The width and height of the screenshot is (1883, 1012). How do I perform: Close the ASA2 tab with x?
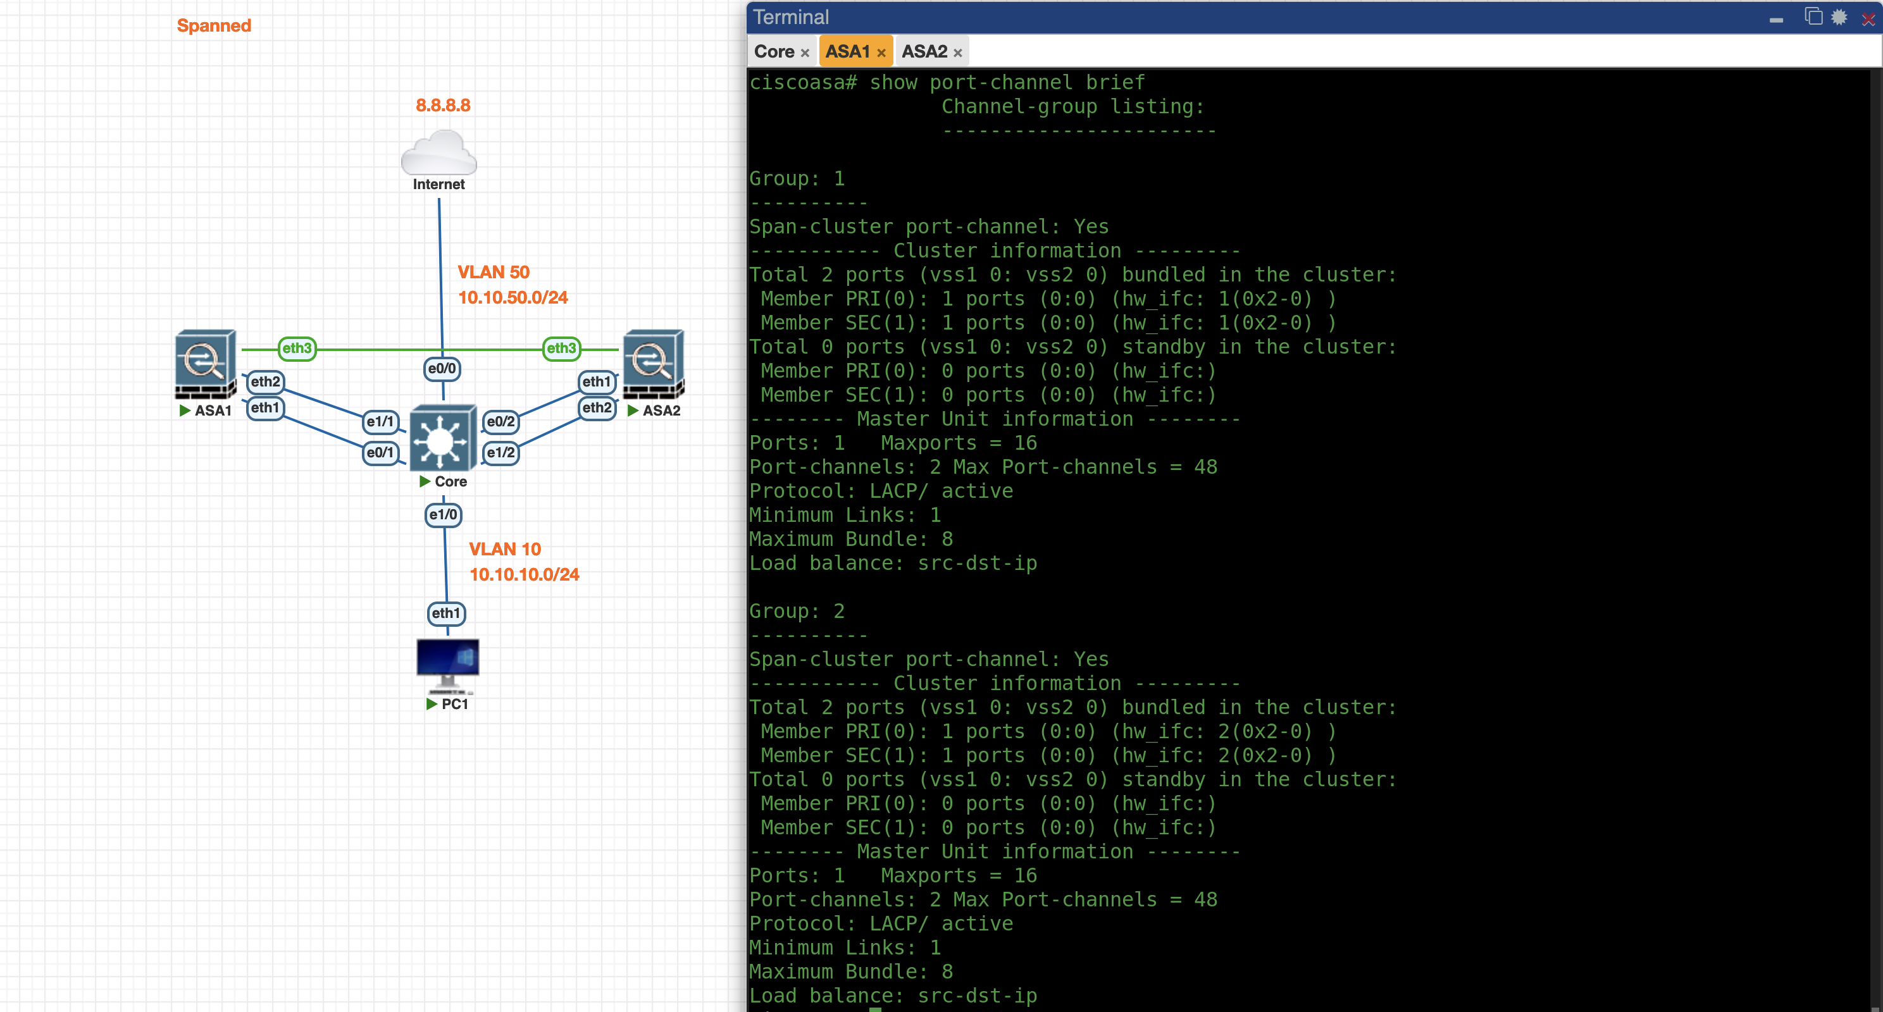(x=957, y=53)
